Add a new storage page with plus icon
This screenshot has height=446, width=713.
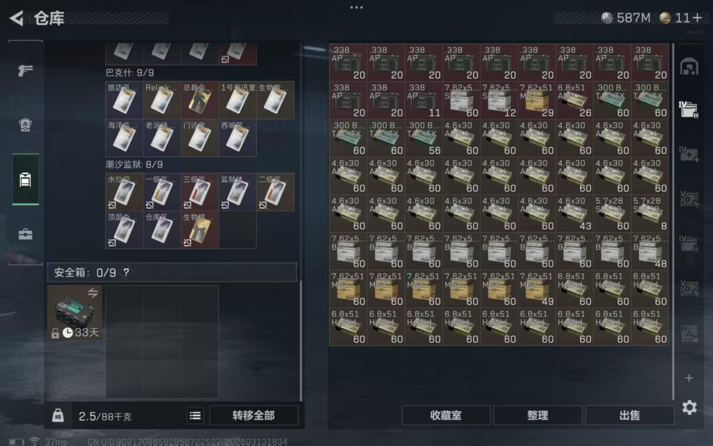(689, 378)
